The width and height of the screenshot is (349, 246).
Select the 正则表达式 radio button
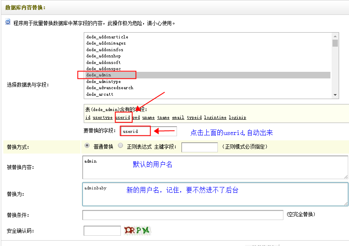120,146
